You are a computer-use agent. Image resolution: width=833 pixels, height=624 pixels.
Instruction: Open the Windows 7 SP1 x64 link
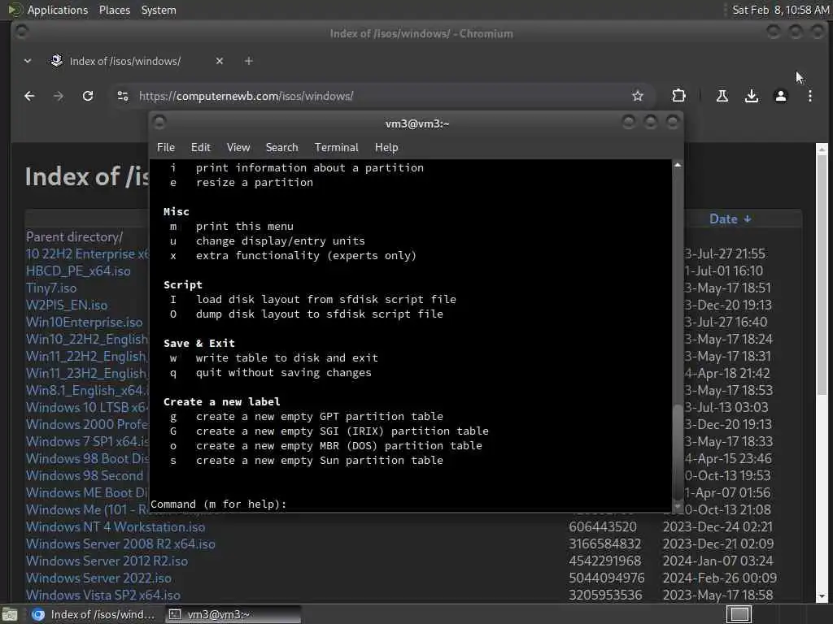click(x=88, y=441)
